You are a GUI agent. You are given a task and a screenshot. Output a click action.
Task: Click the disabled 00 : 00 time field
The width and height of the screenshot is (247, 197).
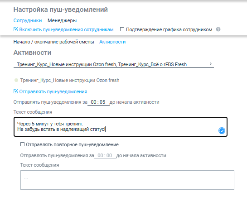[x=105, y=155]
